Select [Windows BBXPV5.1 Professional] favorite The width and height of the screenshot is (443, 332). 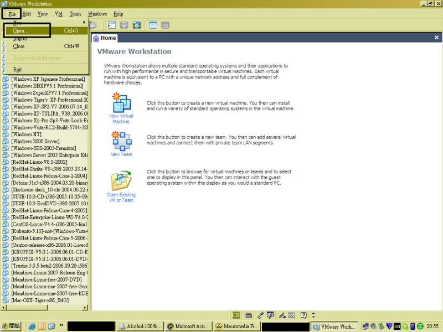click(x=47, y=86)
